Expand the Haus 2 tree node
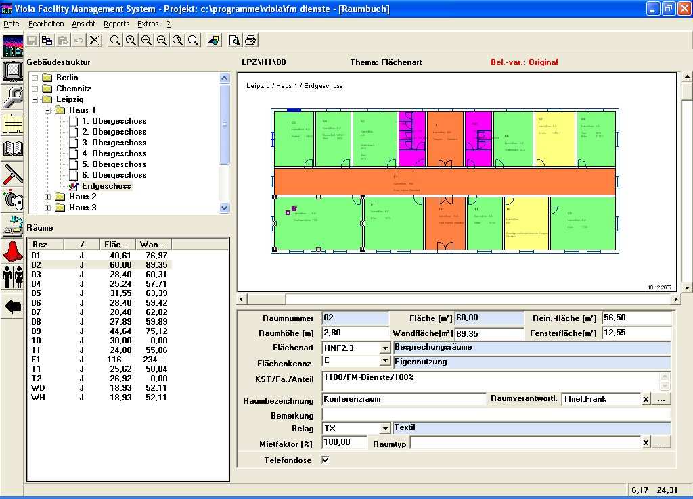Viewport: 693px width, 499px height. click(x=48, y=197)
